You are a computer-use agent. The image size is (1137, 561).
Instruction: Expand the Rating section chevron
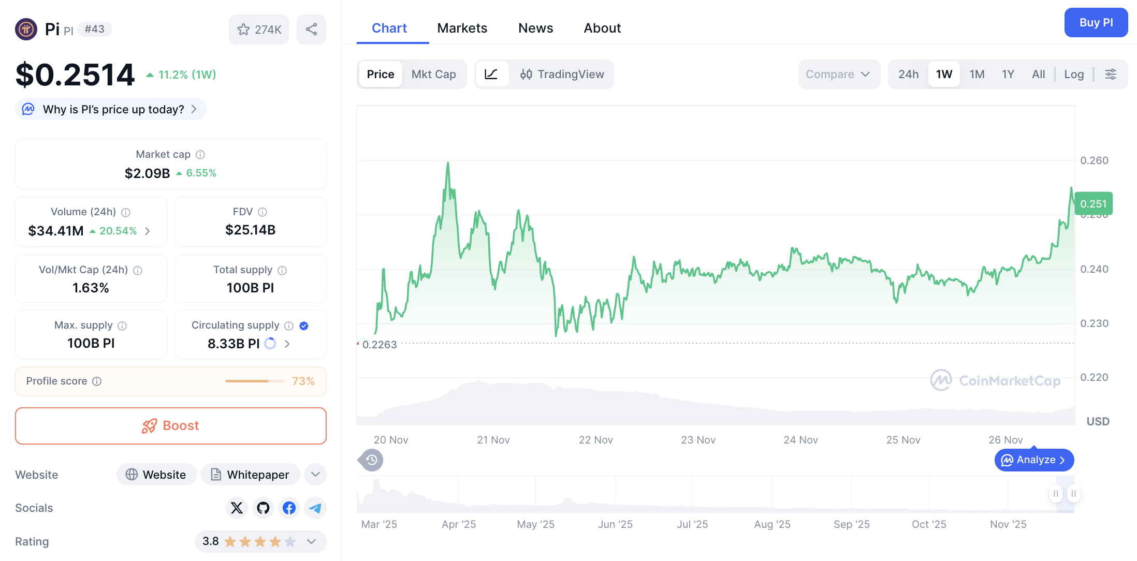311,541
